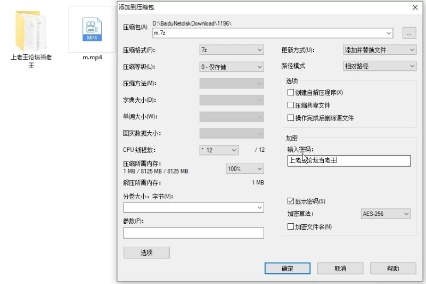
Task: Click the 解压所需内存 1 MB value
Action: (258, 183)
